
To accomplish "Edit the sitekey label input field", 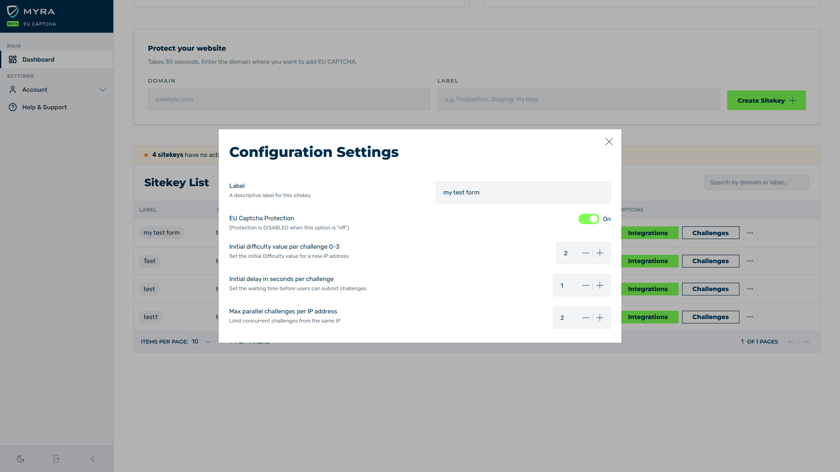I will (x=523, y=192).
